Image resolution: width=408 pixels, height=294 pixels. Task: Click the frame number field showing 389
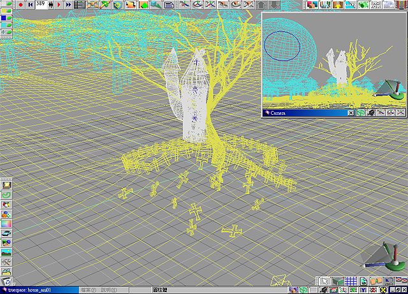point(40,4)
